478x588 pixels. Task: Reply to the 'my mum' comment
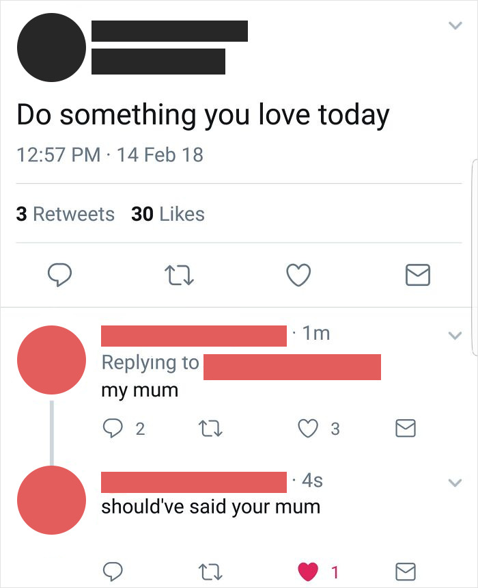pyautogui.click(x=115, y=429)
